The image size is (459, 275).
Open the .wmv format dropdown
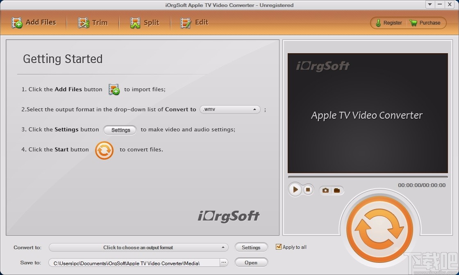229,109
